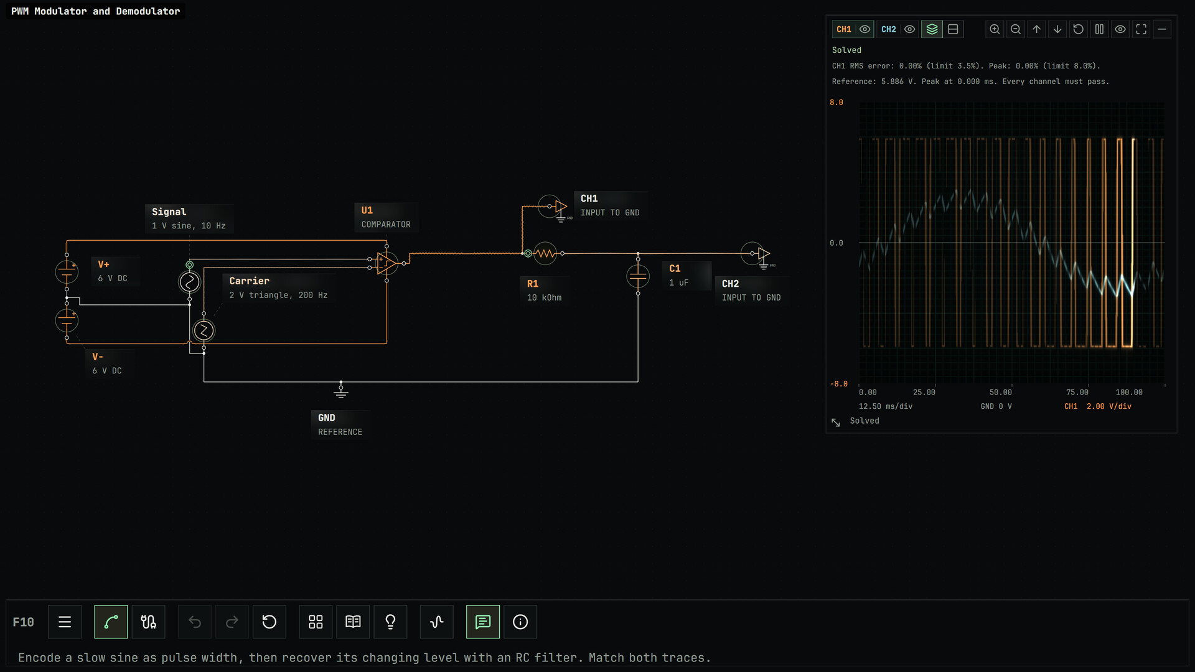Click the Signal sine source symbol
This screenshot has height=672, width=1195.
pyautogui.click(x=189, y=282)
